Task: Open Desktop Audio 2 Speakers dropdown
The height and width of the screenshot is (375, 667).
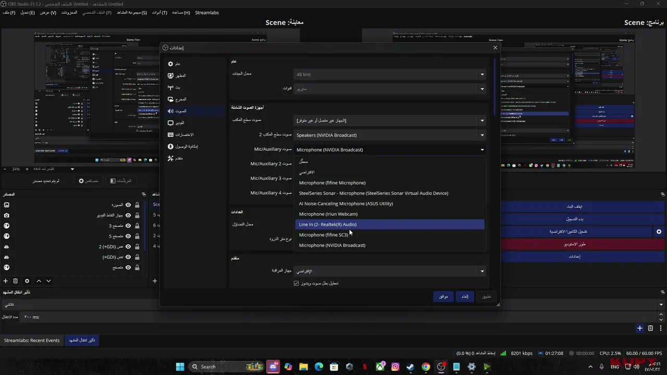Action: coord(390,135)
